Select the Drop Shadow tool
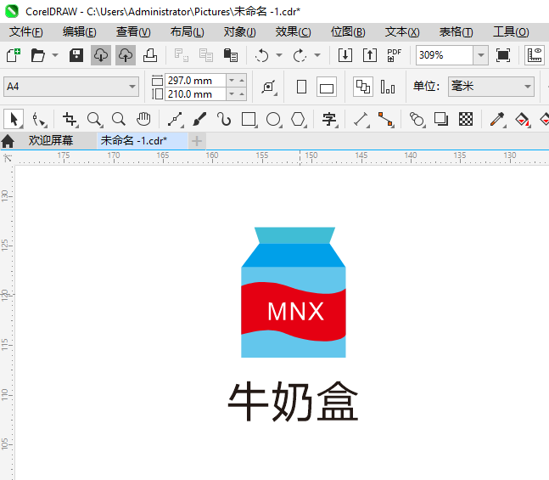Screen dimensions: 549x480 (x=441, y=120)
